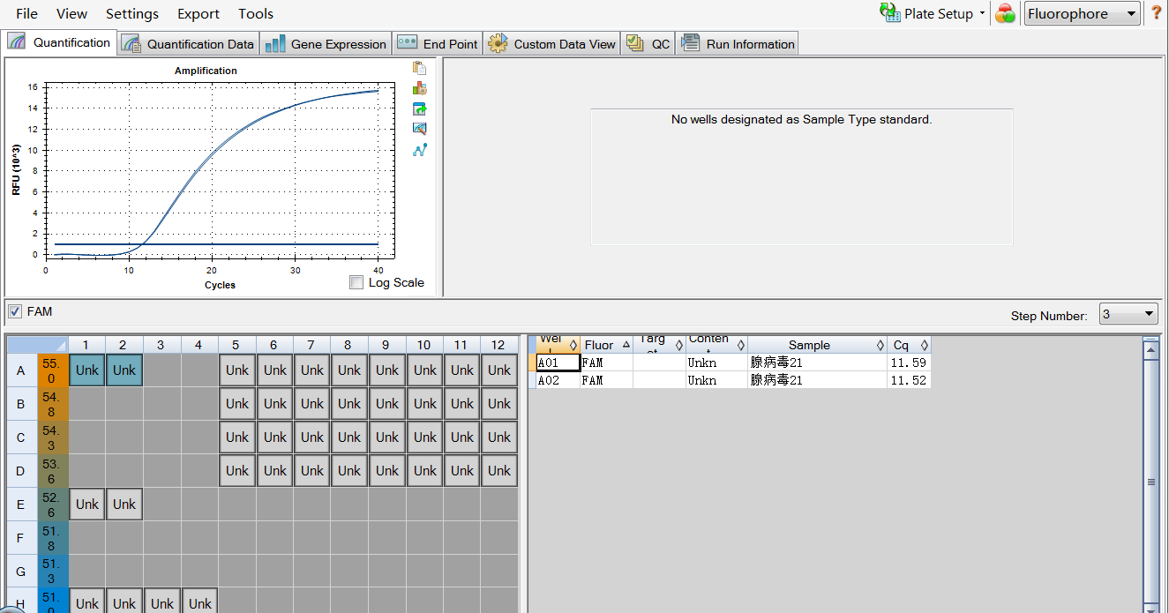Open the Tools menu
This screenshot has width=1169, height=613.
click(256, 13)
